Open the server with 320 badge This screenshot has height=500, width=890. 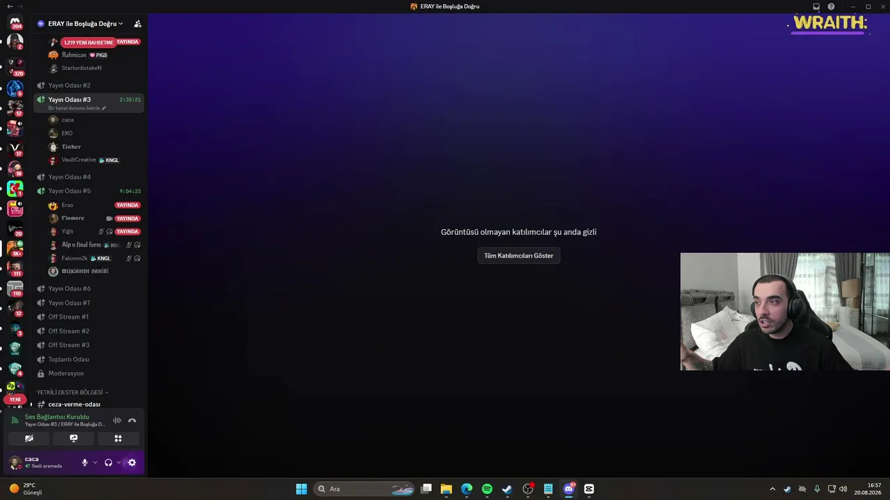(x=15, y=65)
